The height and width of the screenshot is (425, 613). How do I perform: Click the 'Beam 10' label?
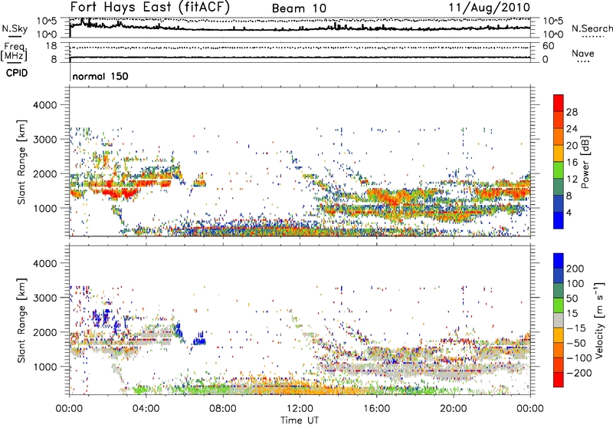point(299,8)
